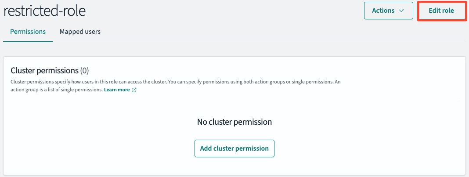Click the cluster permissions description's first line
469x177 pixels.
[x=175, y=82]
